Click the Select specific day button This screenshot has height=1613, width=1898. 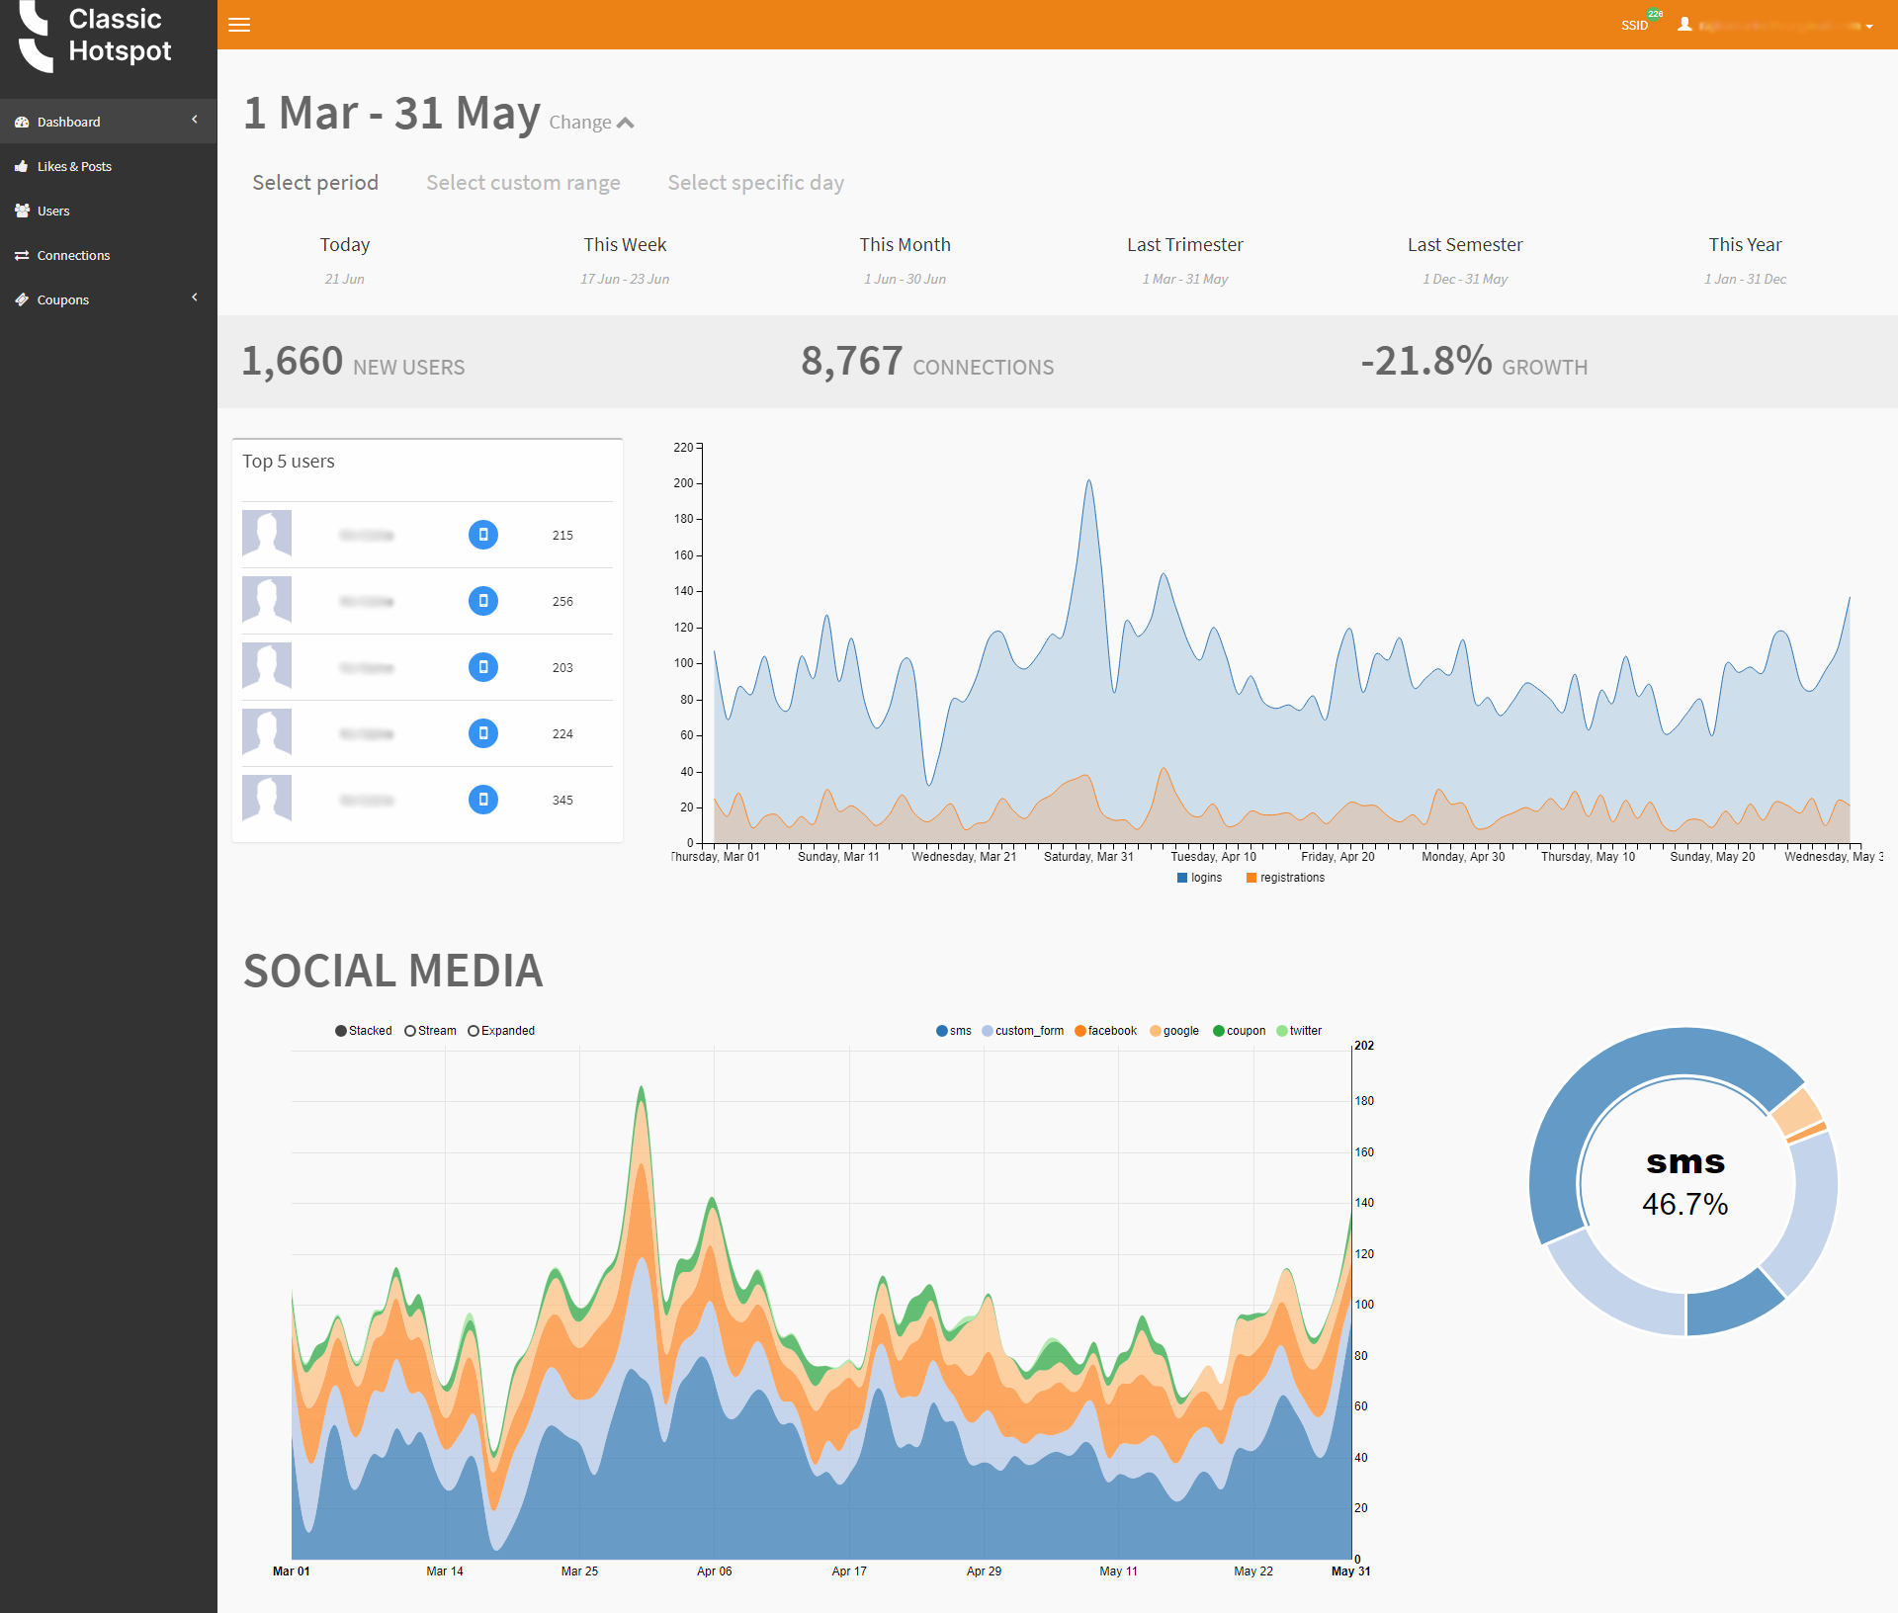pyautogui.click(x=757, y=181)
